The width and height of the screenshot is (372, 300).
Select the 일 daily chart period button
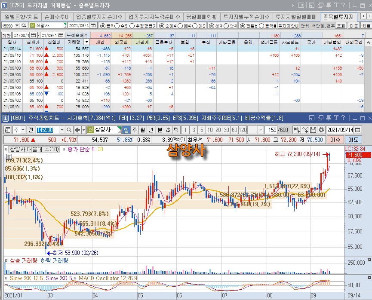[126, 130]
